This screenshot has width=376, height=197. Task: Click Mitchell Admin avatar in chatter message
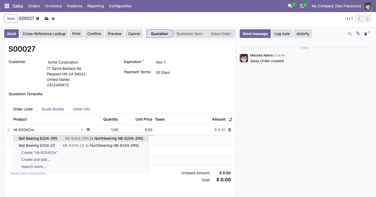[x=244, y=58]
